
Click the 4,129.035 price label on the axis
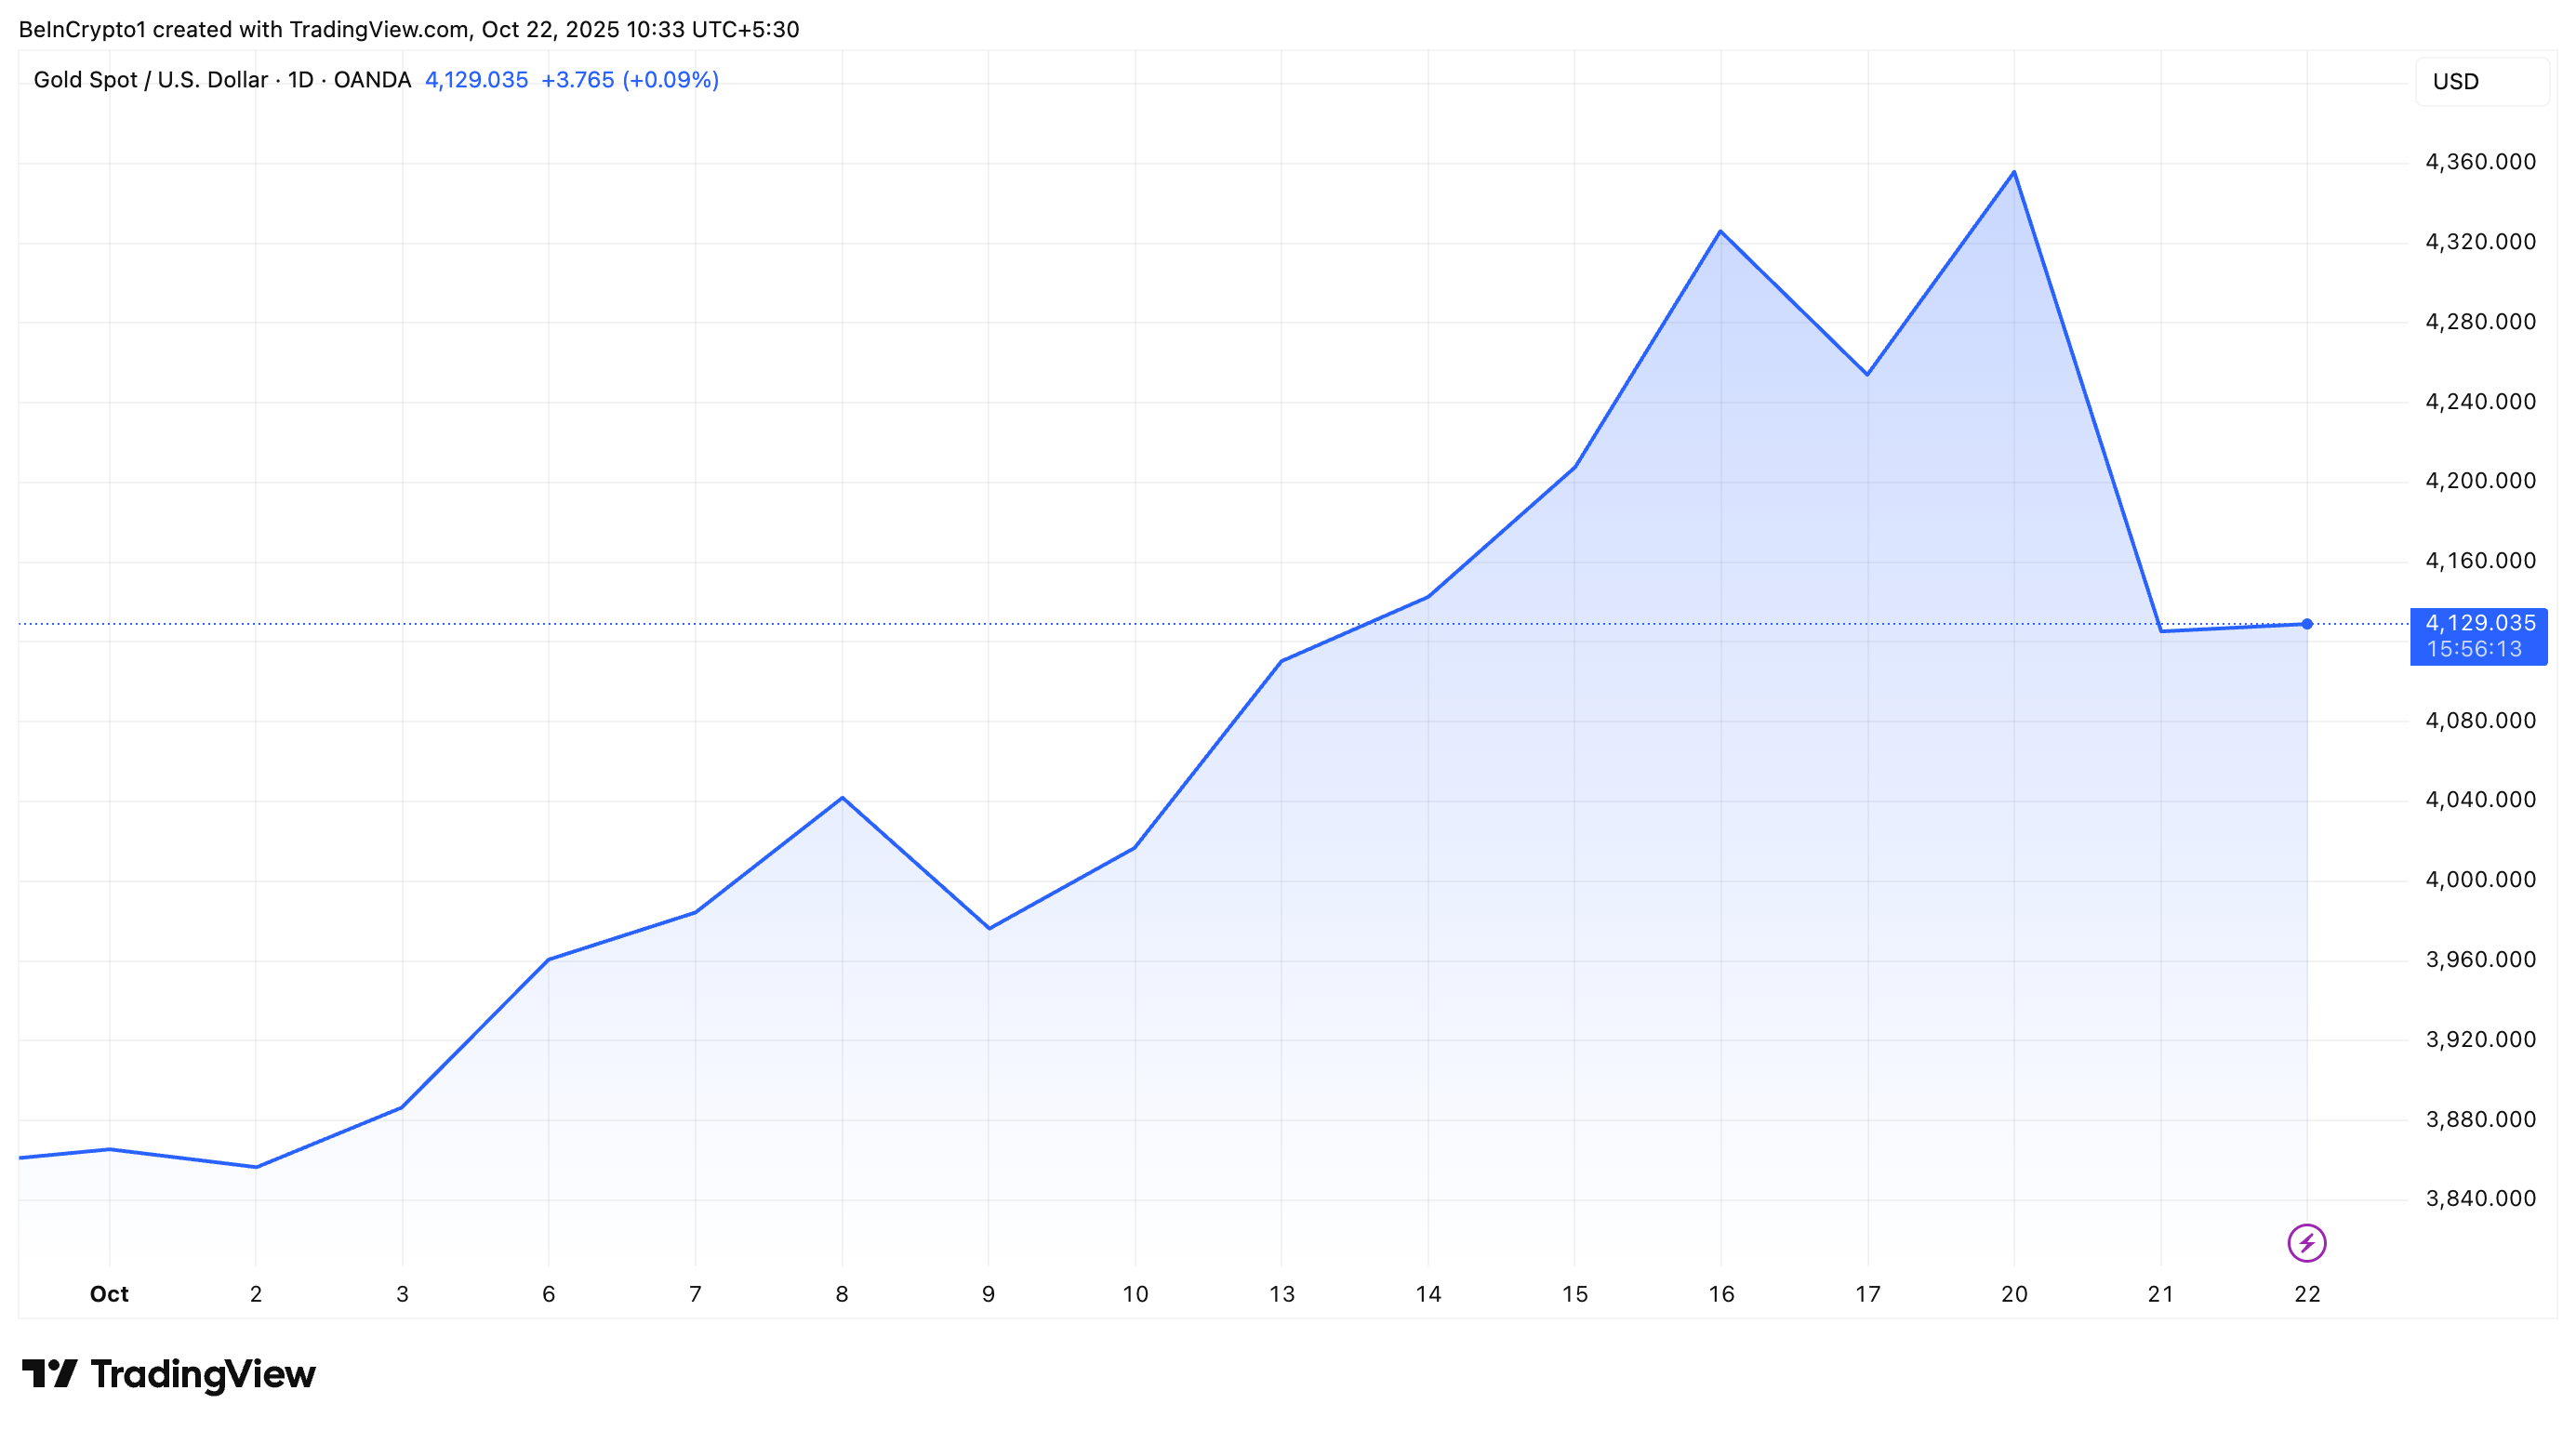pos(2479,623)
